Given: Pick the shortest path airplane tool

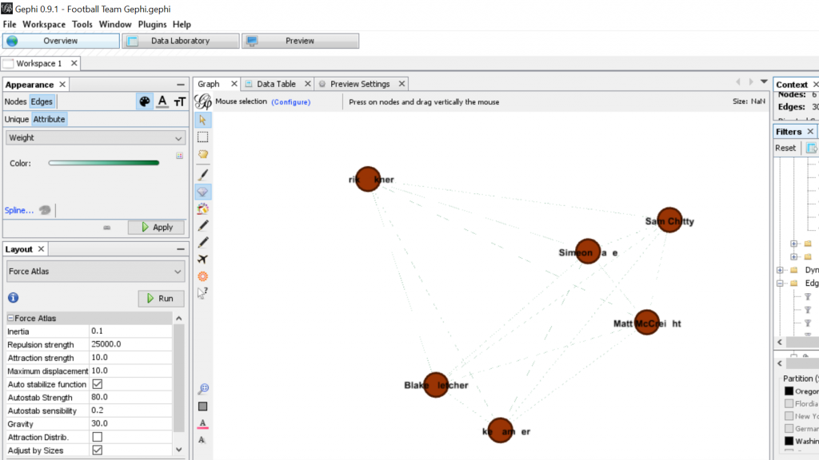Looking at the screenshot, I should pyautogui.click(x=203, y=259).
